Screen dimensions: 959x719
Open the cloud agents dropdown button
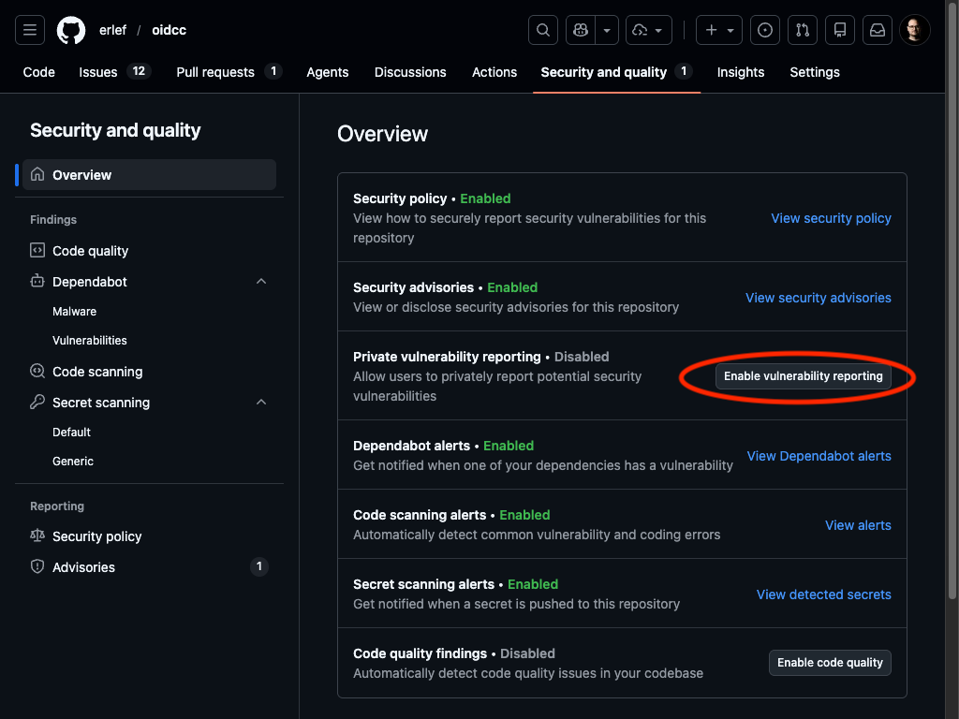coord(649,30)
